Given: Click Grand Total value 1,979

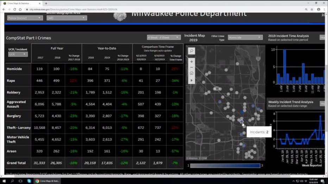Looking at the screenshot, I should coord(158,163).
